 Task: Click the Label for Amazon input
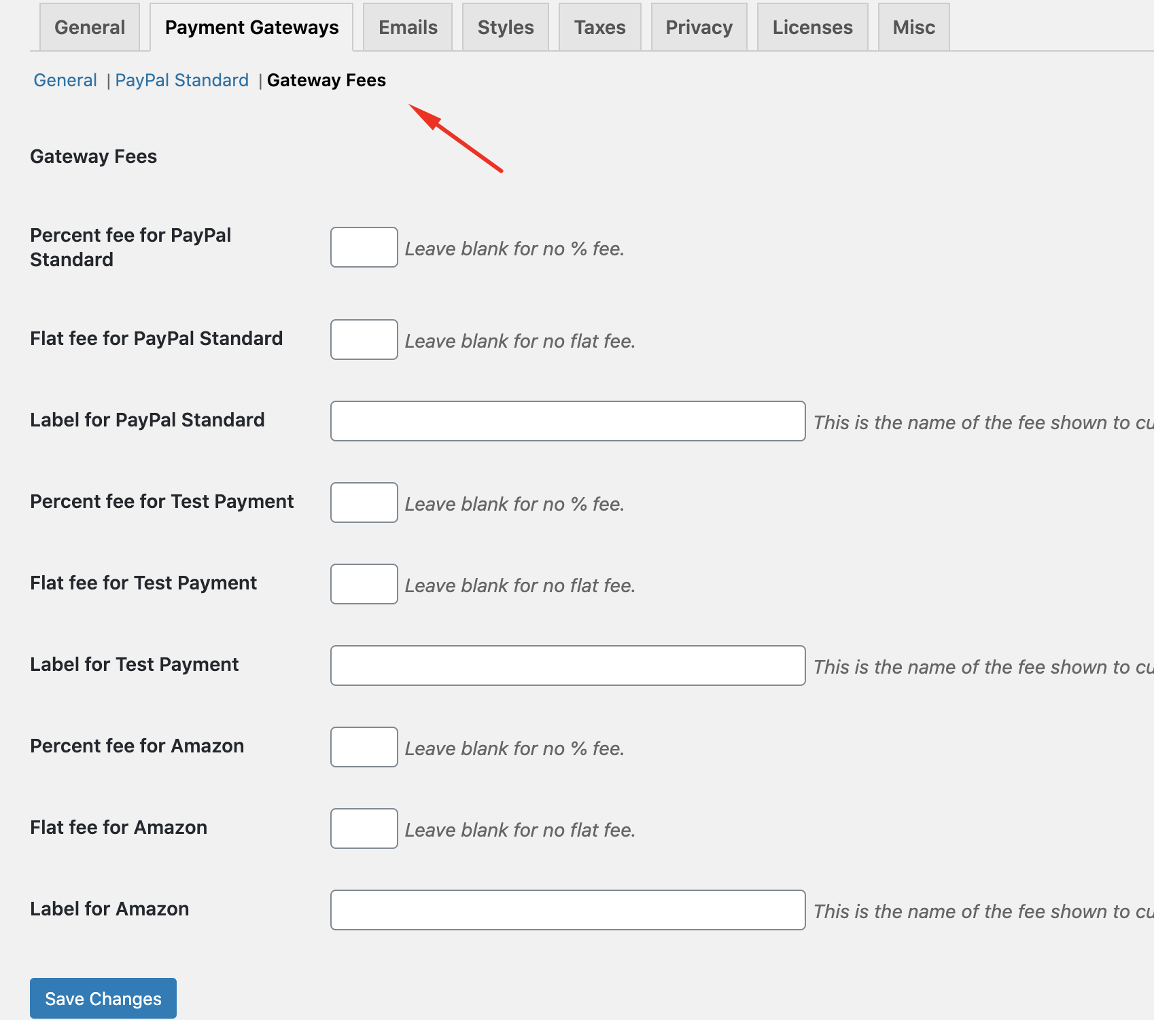pyautogui.click(x=567, y=910)
